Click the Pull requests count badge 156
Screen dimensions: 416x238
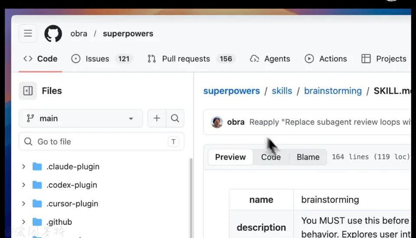[x=226, y=58]
